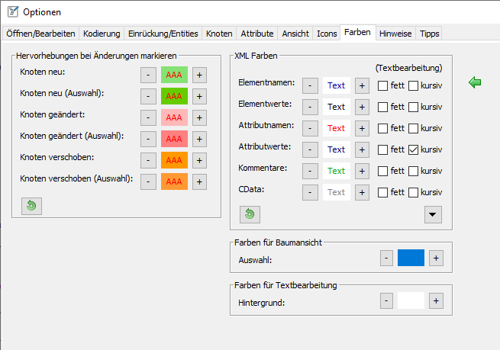Click plus button for Knoten verschoben (Auswahl)

(198, 181)
